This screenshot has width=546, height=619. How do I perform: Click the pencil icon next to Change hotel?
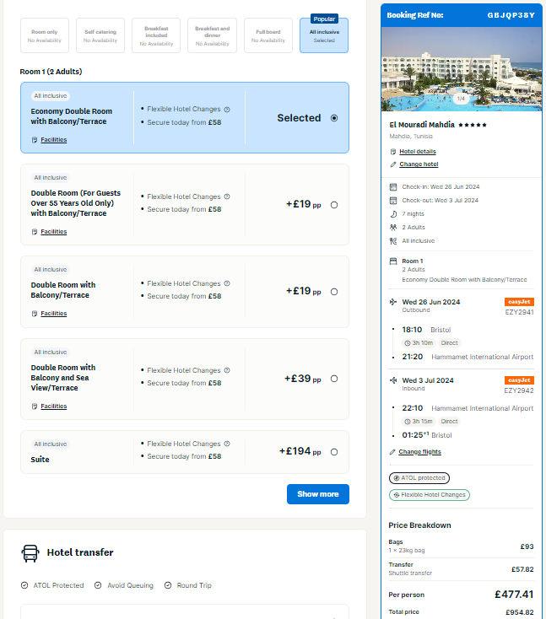393,164
